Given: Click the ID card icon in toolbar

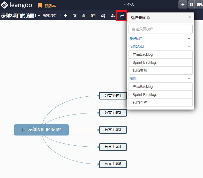Looking at the screenshot, I should (x=93, y=16).
